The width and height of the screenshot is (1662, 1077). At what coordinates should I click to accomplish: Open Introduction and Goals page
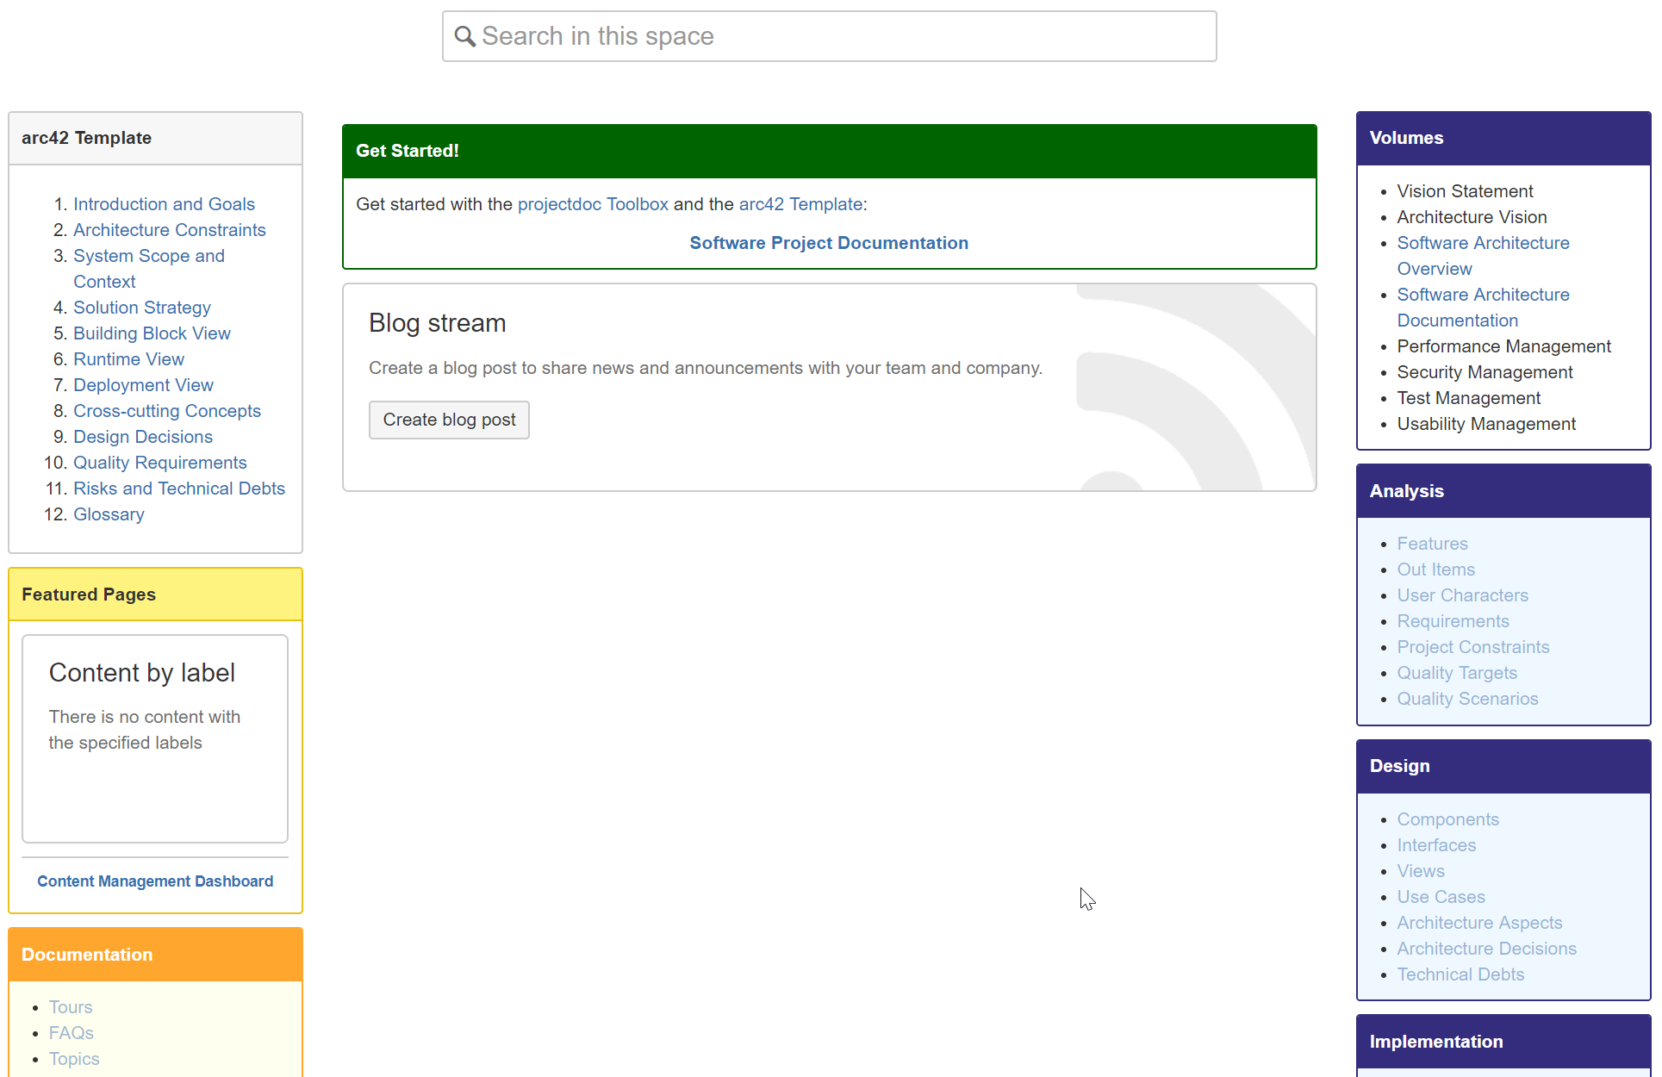(x=164, y=204)
